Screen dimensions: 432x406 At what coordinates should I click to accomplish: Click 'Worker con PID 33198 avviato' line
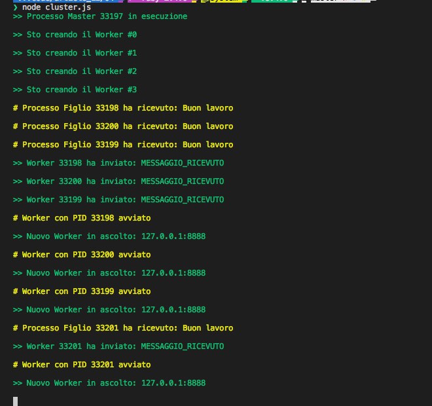coord(81,218)
